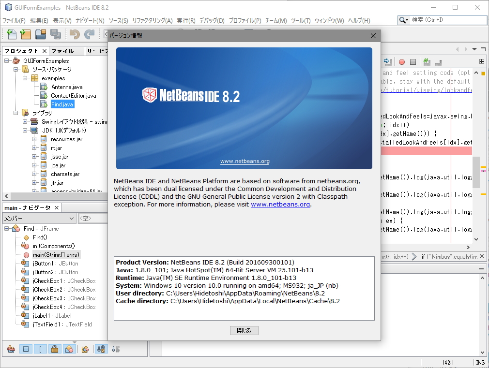
Task: Open the メンバー dropdown in Navigator
Action: (x=72, y=218)
